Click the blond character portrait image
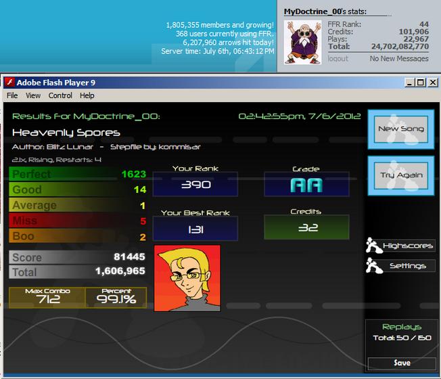The height and width of the screenshot is (379, 441). point(187,278)
